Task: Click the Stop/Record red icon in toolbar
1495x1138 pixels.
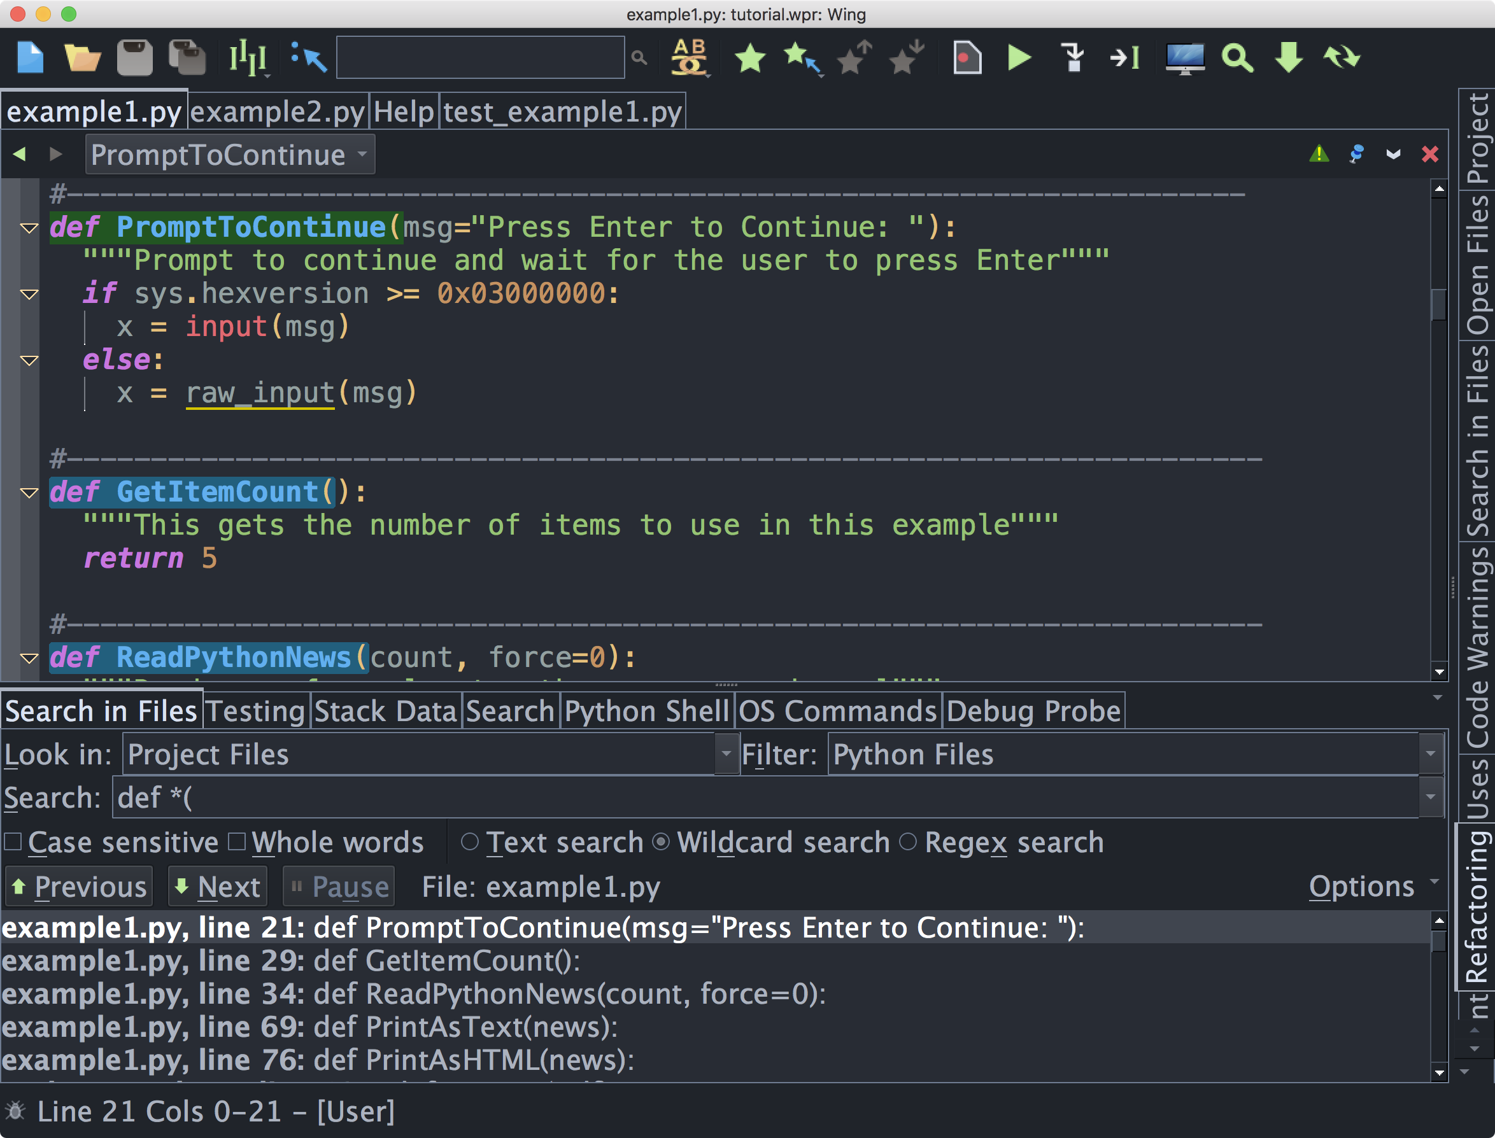Action: [965, 56]
